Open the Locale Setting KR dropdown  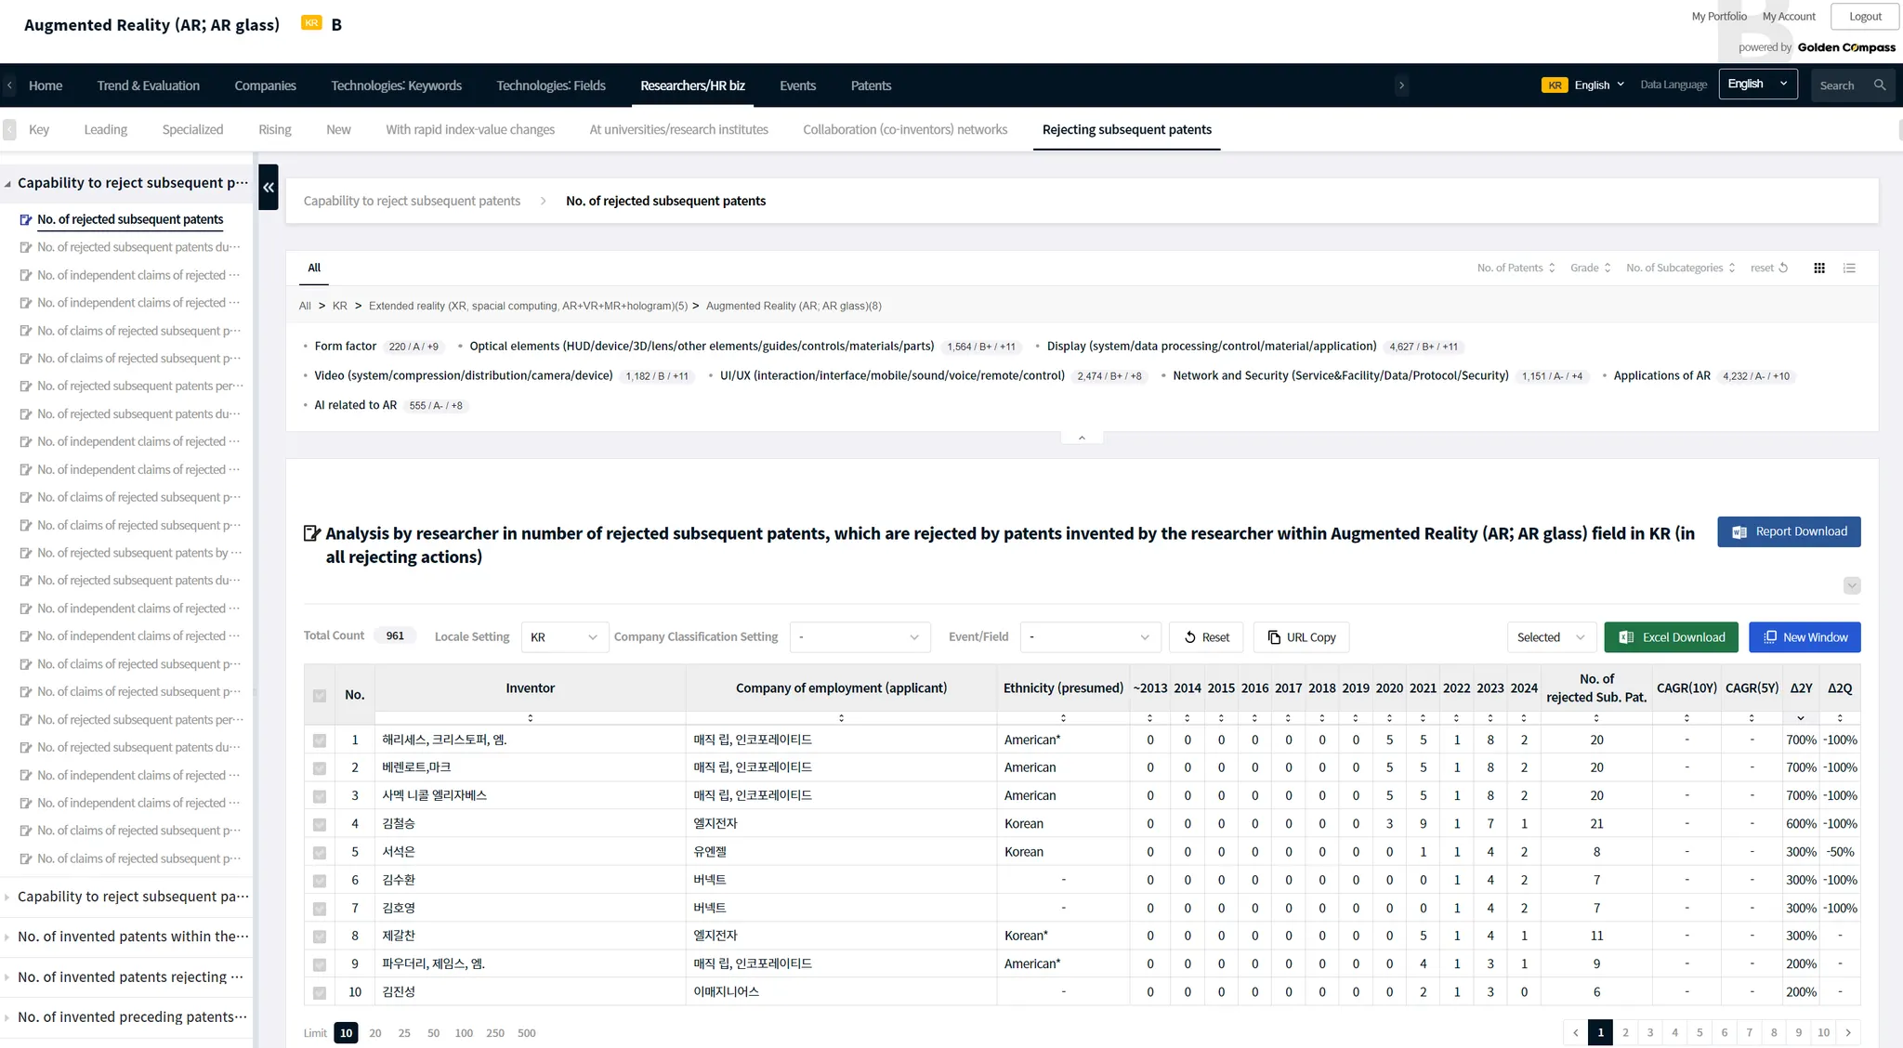tap(564, 637)
